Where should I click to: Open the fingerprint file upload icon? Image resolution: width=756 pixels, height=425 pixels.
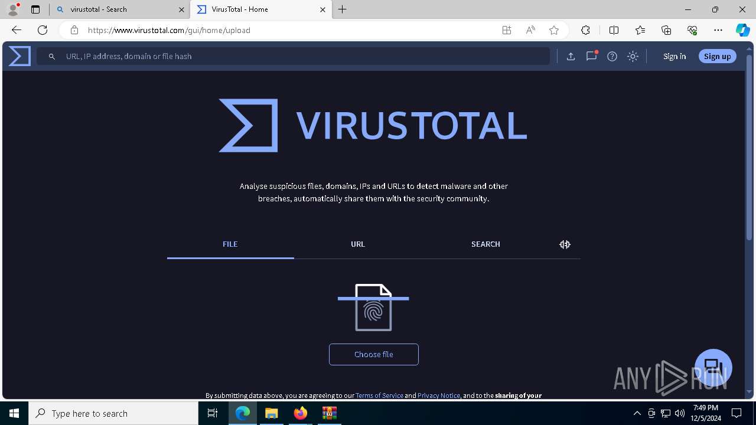[x=373, y=308]
